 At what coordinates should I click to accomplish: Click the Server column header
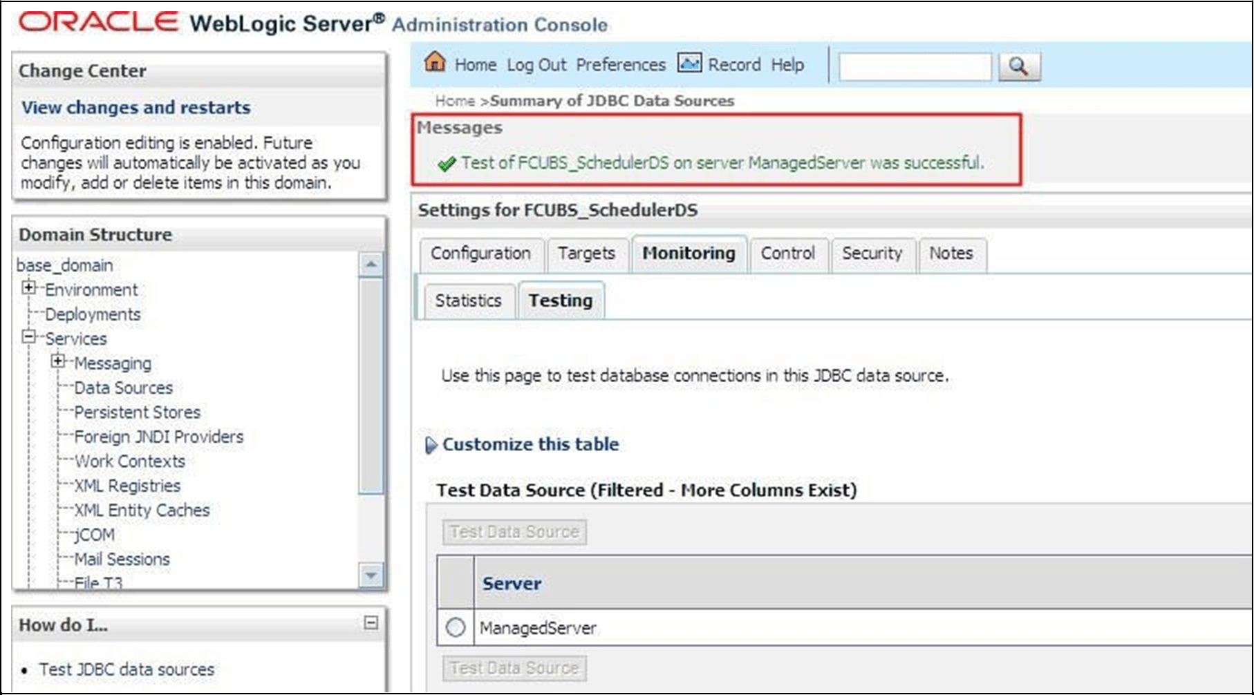pos(512,584)
